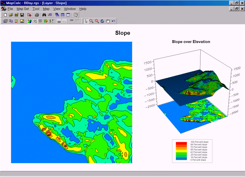Open the Tool menu
This screenshot has height=177, width=245.
[36, 9]
